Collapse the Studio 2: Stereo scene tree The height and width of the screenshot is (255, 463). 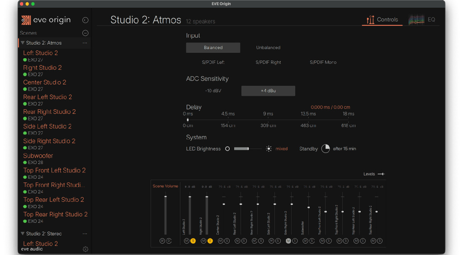pyautogui.click(x=23, y=233)
